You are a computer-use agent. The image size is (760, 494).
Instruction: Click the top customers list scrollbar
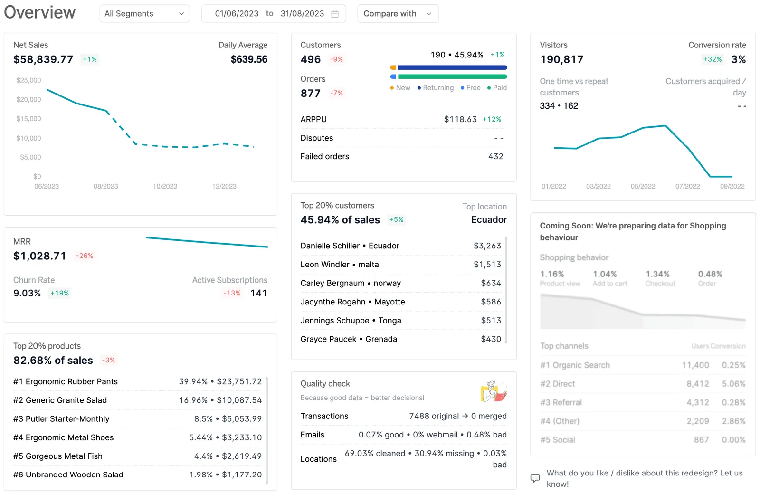[506, 289]
